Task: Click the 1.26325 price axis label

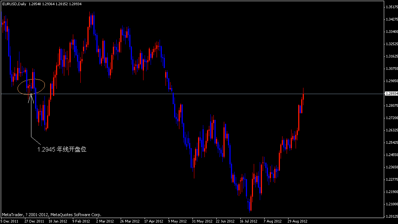Action: [392, 130]
